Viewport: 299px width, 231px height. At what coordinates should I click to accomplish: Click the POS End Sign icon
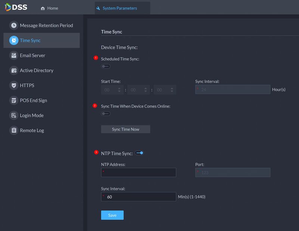(x=14, y=100)
